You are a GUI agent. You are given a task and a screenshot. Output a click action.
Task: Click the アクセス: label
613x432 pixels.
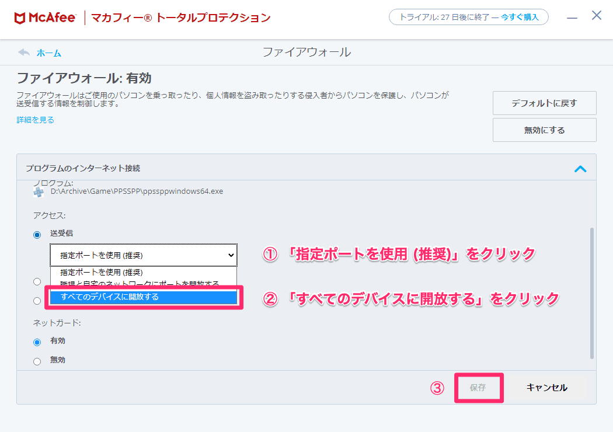coord(49,215)
